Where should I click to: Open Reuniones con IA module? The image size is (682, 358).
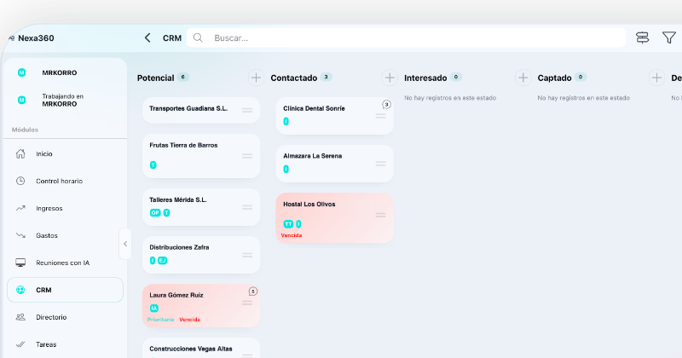click(66, 263)
